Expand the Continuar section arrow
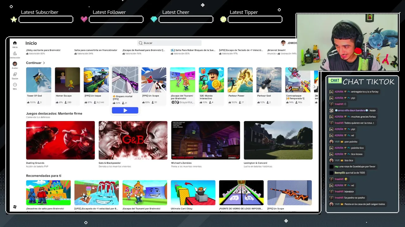Screen dimensions: 405x227 pos(44,63)
